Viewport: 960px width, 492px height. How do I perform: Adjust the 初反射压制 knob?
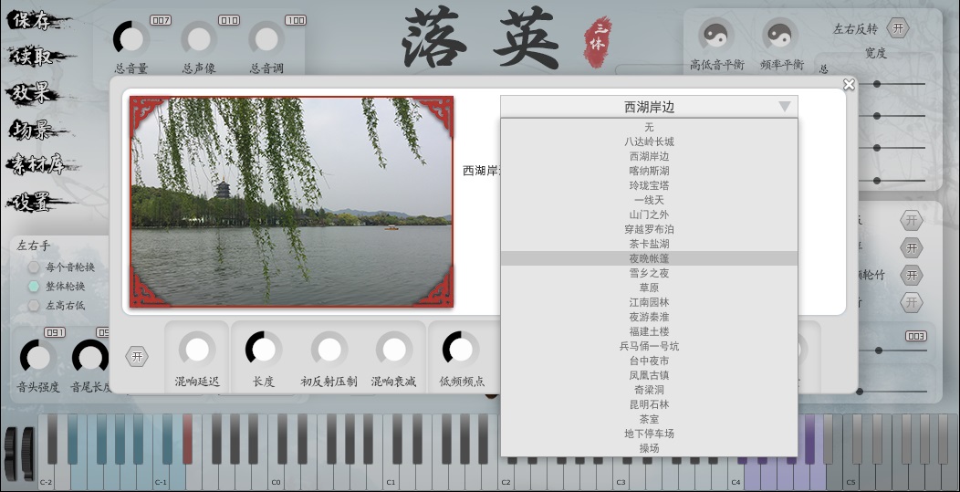click(x=329, y=350)
